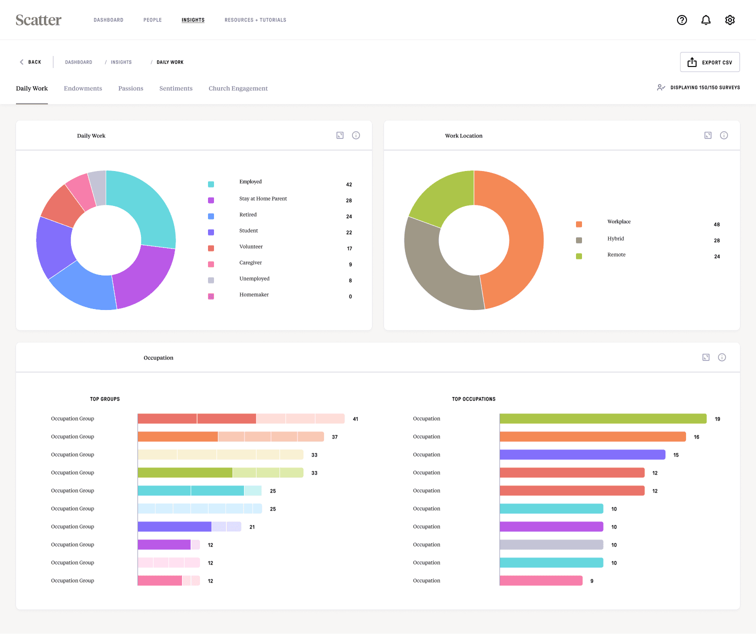Expand the Work Location chart panel
Screen dimensions: 756x634
tap(708, 135)
